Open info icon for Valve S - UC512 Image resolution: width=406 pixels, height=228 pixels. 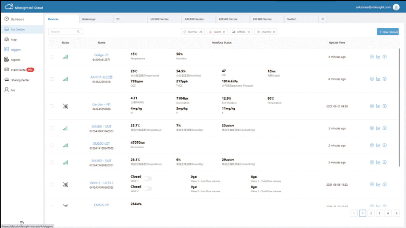(385, 184)
